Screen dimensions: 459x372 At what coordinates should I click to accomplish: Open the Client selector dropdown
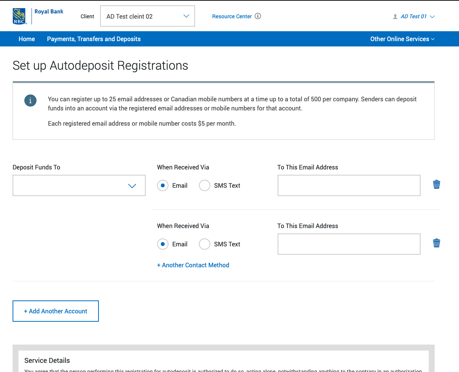click(x=148, y=16)
